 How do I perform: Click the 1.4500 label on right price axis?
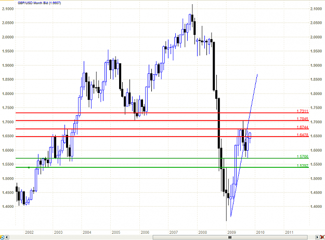[x=316, y=192]
